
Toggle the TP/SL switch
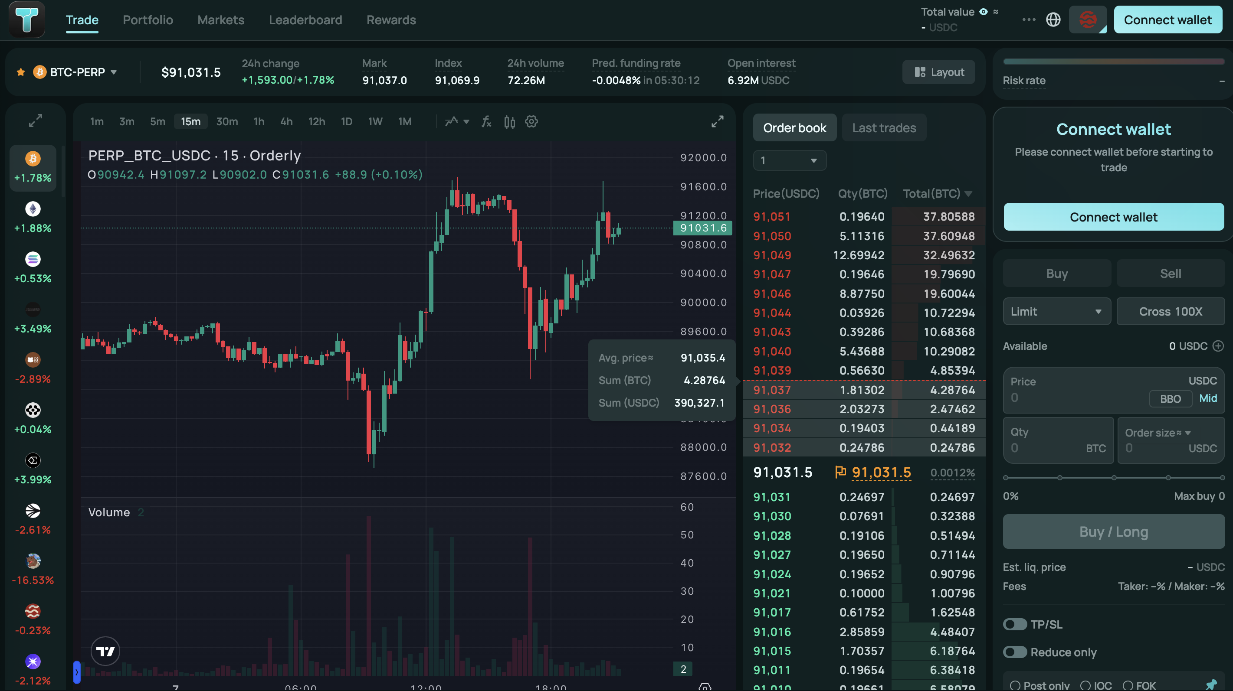tap(1015, 624)
